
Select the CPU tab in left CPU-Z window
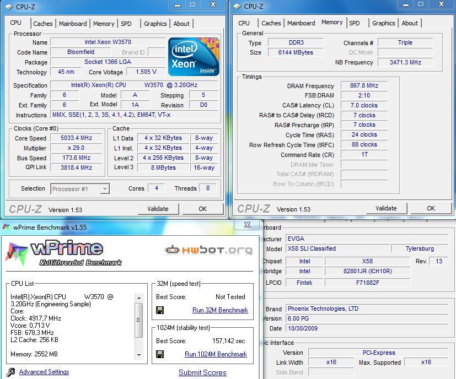coord(15,23)
